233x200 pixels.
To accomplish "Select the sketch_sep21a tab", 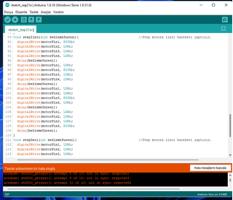I will click(21, 29).
